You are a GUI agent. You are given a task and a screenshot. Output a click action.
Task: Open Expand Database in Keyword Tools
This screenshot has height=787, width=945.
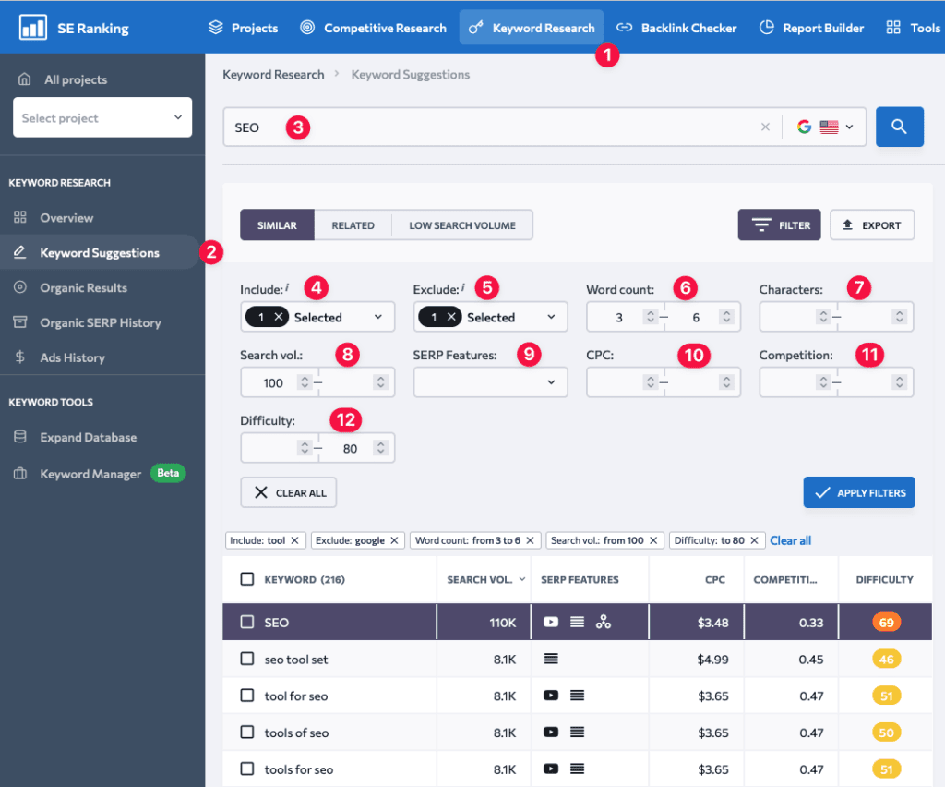tap(88, 437)
